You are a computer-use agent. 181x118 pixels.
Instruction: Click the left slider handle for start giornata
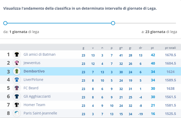5,23
